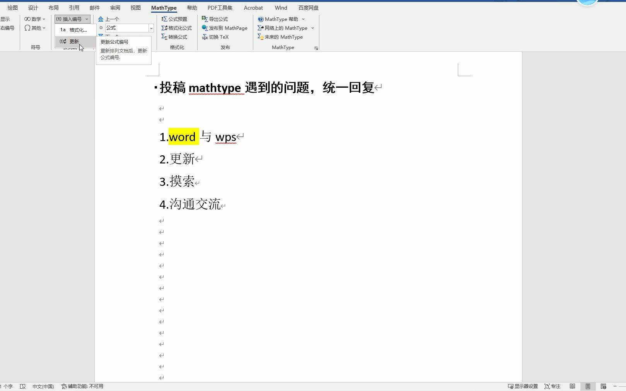
Task: Open the MathType group dialog launcher
Action: 316,48
